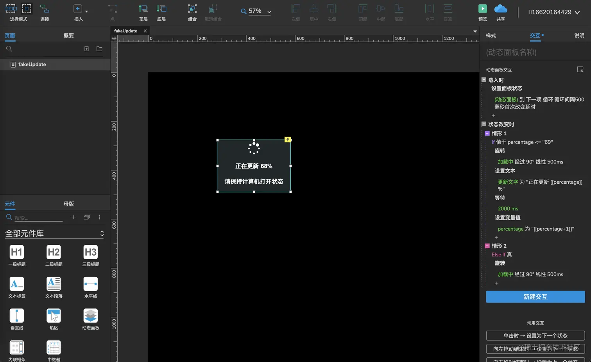591x362 pixels.
Task: Click 单击时 → 设置为下一个状态 button
Action: click(x=535, y=336)
